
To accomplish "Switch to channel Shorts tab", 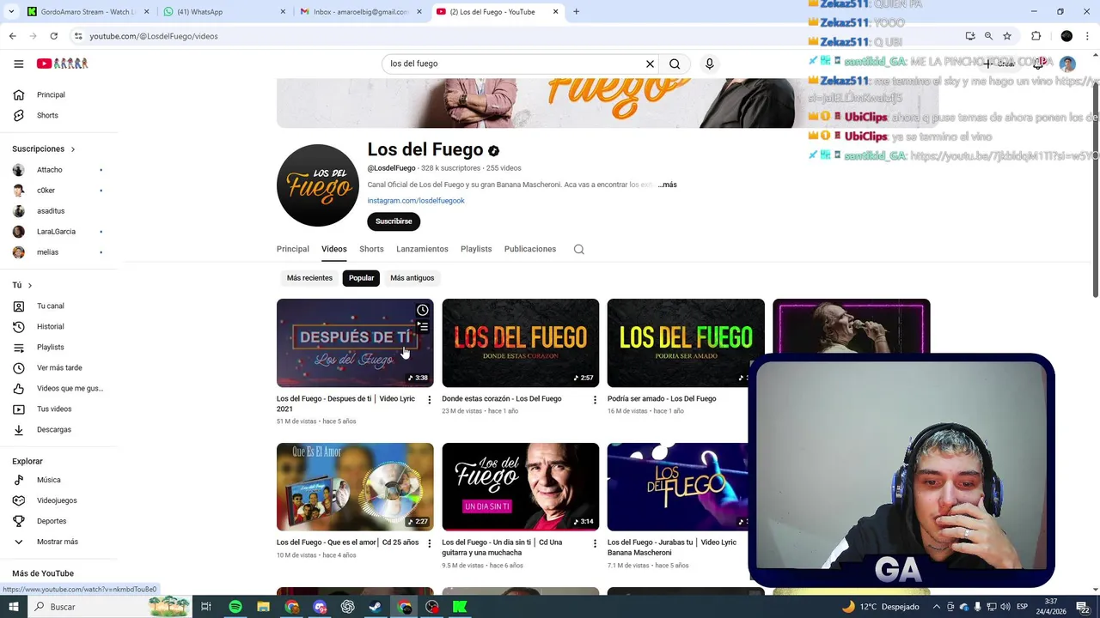I will pos(371,249).
